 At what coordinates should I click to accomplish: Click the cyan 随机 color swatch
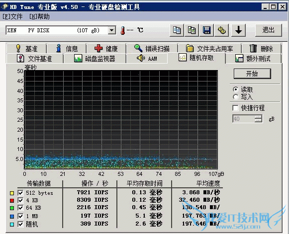(x=12, y=225)
